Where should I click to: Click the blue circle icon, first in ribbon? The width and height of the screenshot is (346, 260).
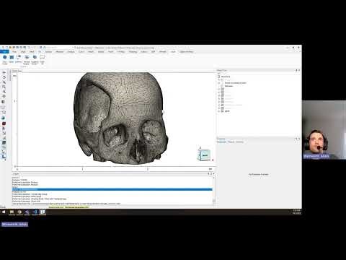(4, 57)
